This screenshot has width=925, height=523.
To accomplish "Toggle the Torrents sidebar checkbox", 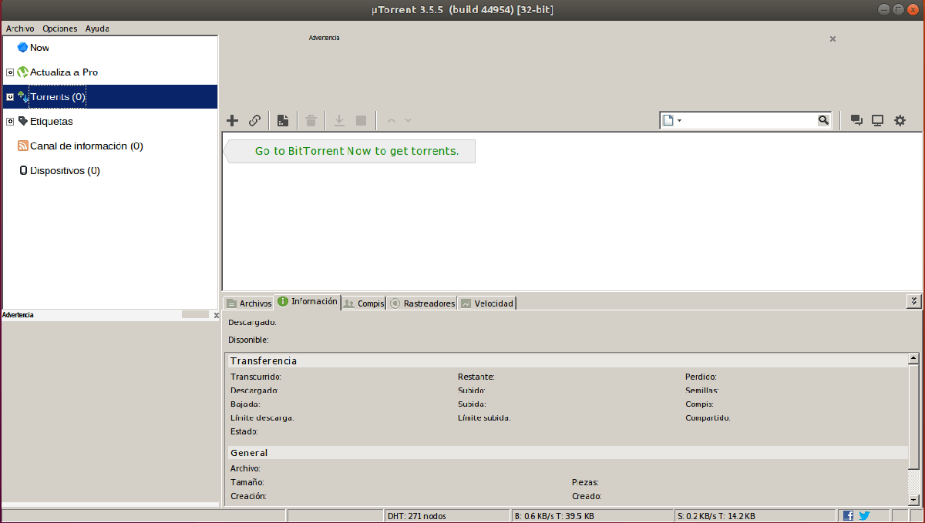I will click(x=10, y=96).
